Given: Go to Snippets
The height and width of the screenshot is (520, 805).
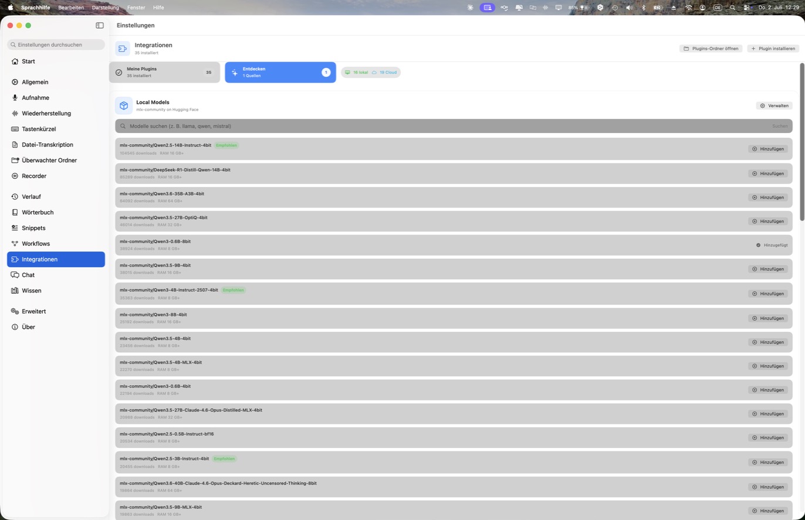Looking at the screenshot, I should 56,228.
